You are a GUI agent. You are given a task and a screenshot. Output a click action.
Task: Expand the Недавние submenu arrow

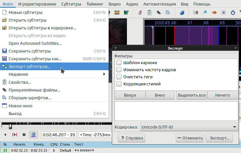click(104, 74)
